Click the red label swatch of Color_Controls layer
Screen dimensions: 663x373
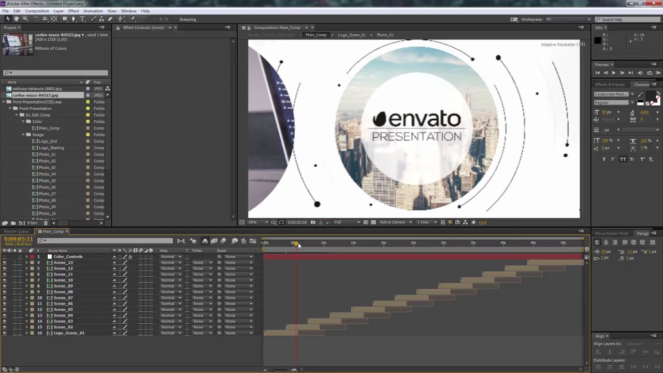click(x=32, y=257)
